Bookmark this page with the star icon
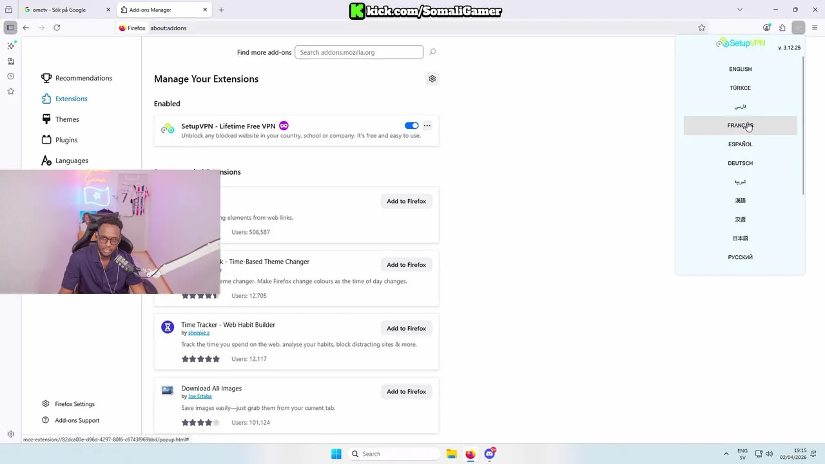Screen dimensions: 825x464 (702, 28)
